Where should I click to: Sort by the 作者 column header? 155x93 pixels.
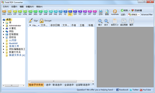point(75,25)
